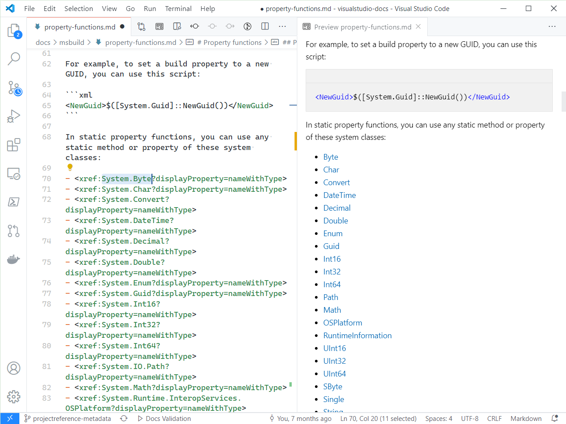566x424 pixels.
Task: Click the Remote Explorer icon in sidebar
Action: tap(14, 174)
